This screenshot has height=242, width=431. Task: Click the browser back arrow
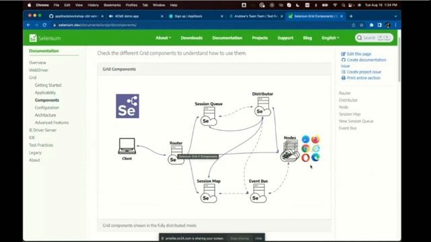(28, 25)
